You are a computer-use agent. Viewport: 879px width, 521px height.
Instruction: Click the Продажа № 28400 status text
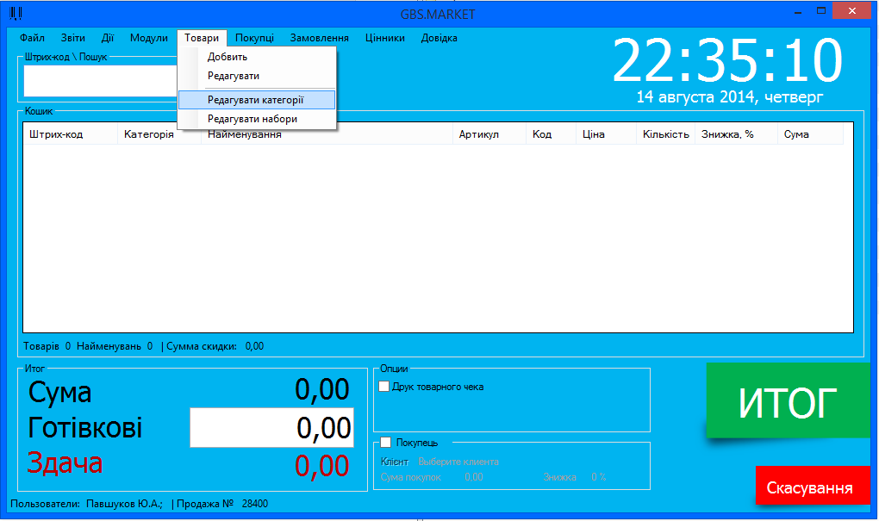pos(222,504)
